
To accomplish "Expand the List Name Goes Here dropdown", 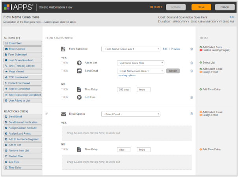I will (141, 63).
